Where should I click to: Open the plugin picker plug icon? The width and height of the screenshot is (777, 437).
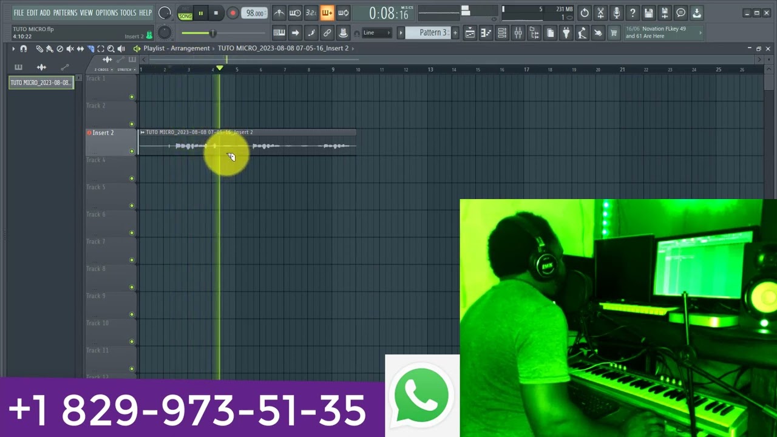click(566, 33)
